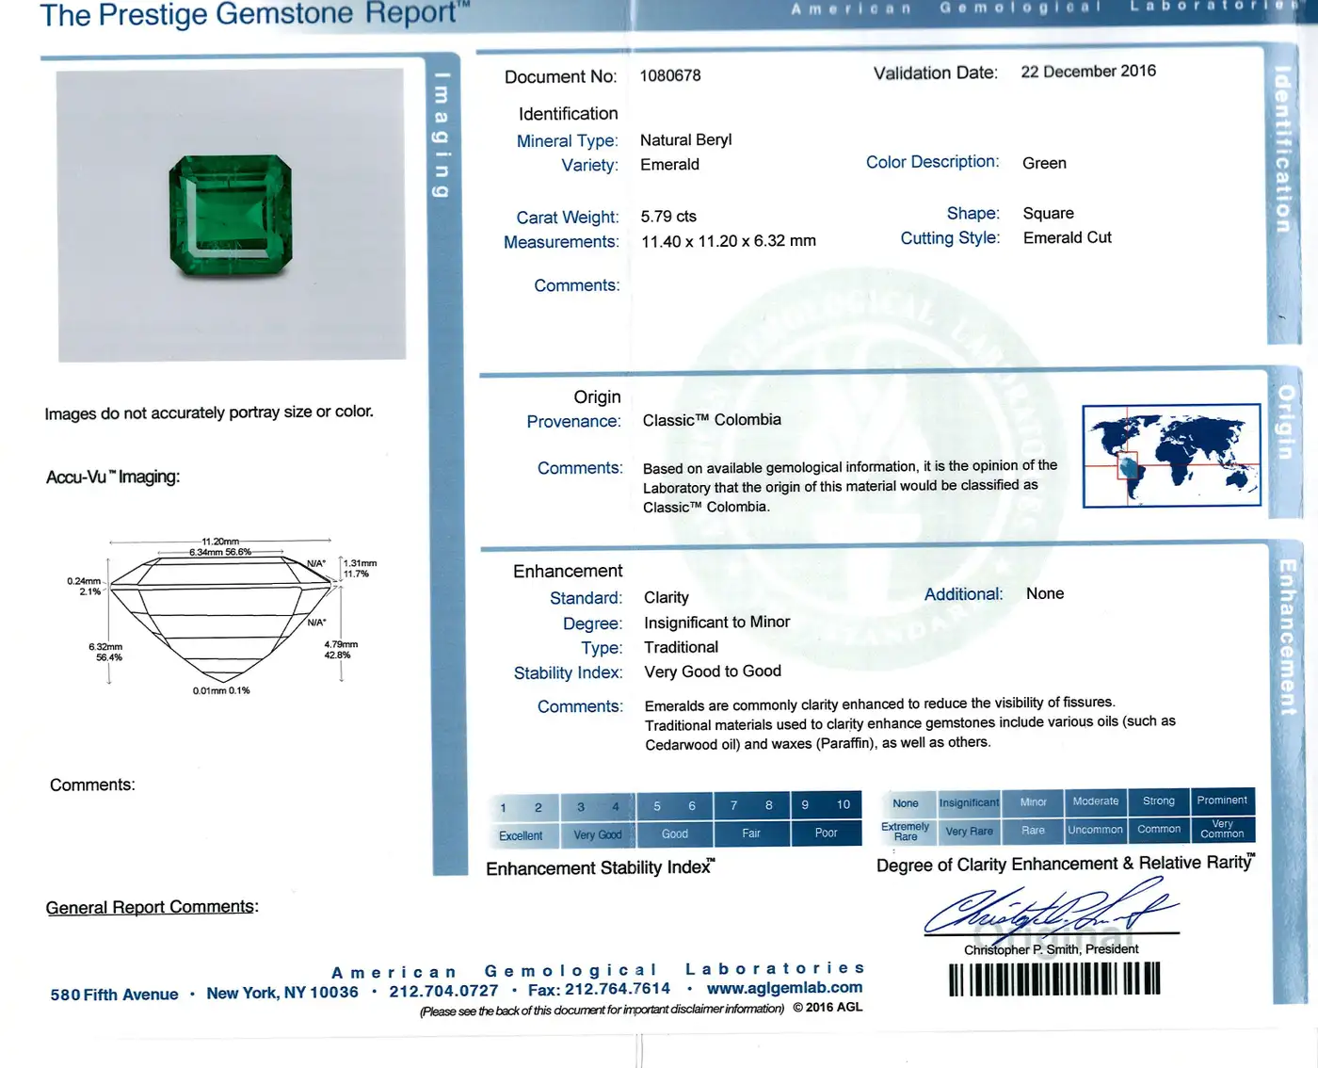Image resolution: width=1318 pixels, height=1068 pixels.
Task: Click the 'Accu-Vu Imaging:' label
Action: pos(113,477)
